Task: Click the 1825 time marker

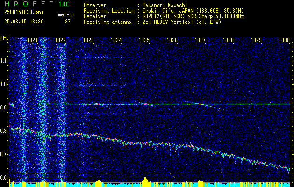Action: (x=144, y=40)
